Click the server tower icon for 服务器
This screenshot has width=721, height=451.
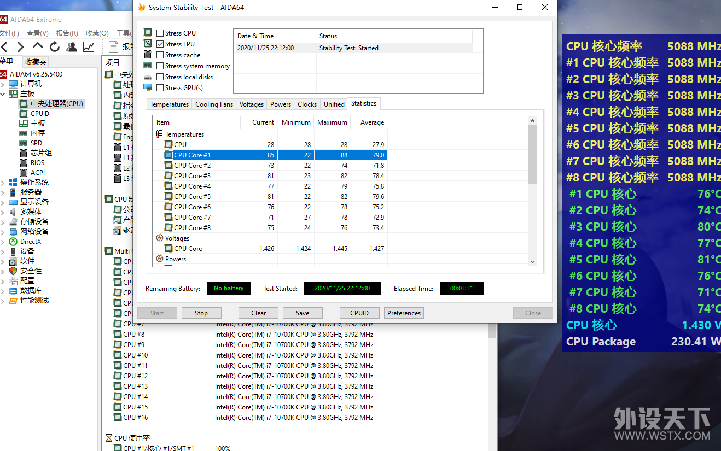point(14,192)
